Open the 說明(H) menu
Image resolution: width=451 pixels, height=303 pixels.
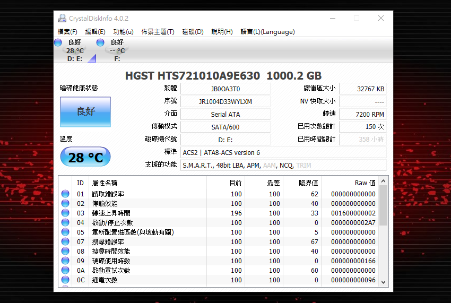(222, 32)
